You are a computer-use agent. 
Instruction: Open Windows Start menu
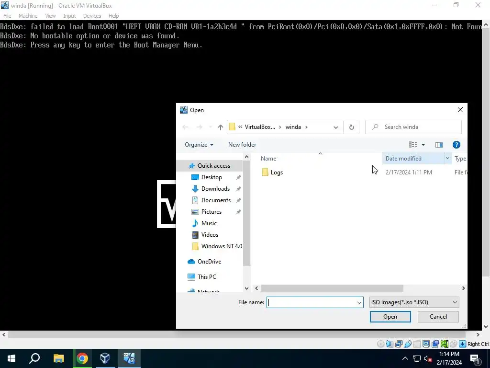coord(11,358)
